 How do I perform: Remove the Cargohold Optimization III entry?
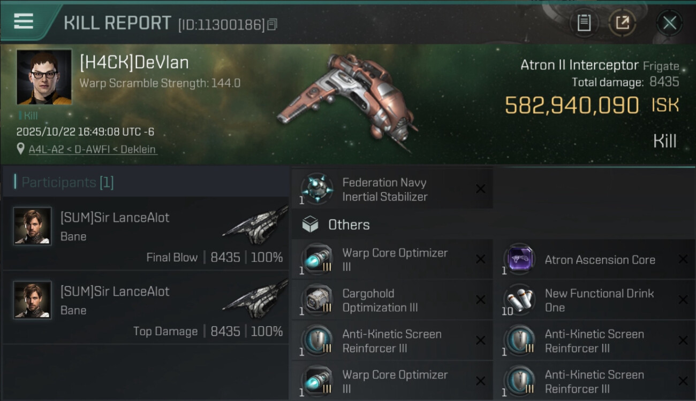click(x=480, y=300)
